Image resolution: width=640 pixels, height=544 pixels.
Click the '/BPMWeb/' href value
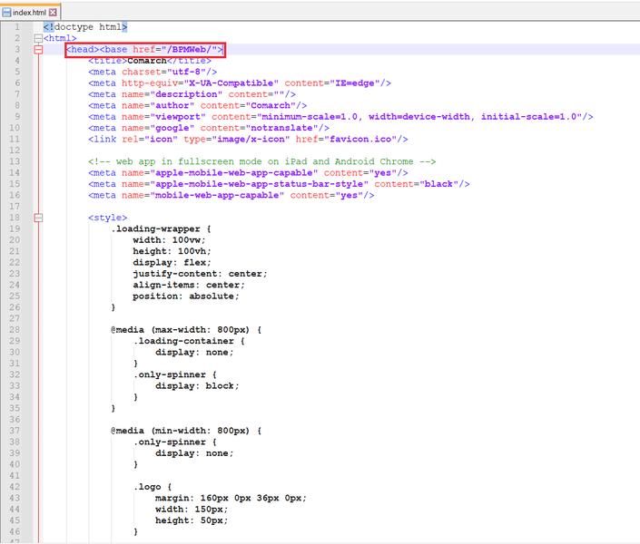(189, 49)
